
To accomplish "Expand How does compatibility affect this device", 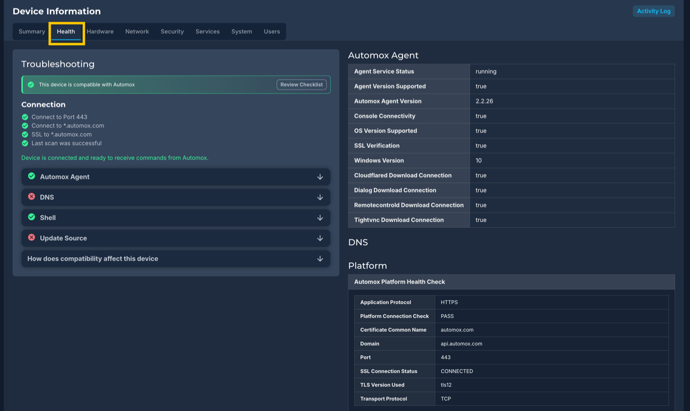I will tap(176, 259).
